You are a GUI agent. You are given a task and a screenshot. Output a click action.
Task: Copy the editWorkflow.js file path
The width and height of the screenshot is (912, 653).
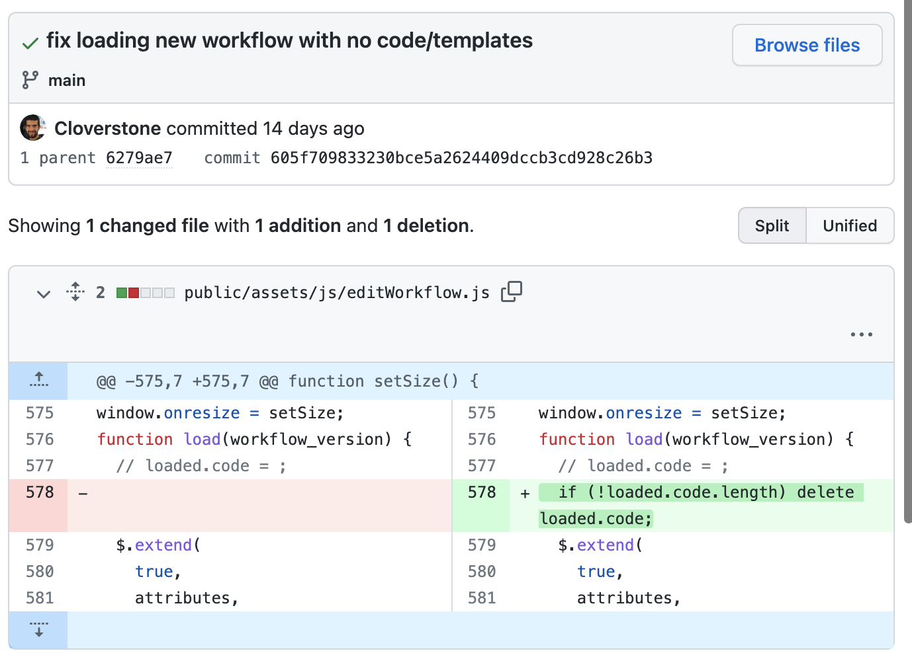pos(511,291)
